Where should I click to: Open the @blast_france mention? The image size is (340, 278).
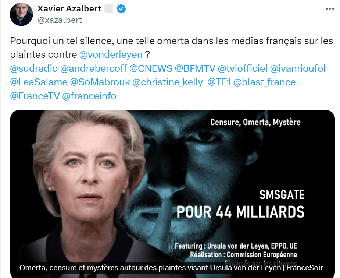tap(264, 82)
